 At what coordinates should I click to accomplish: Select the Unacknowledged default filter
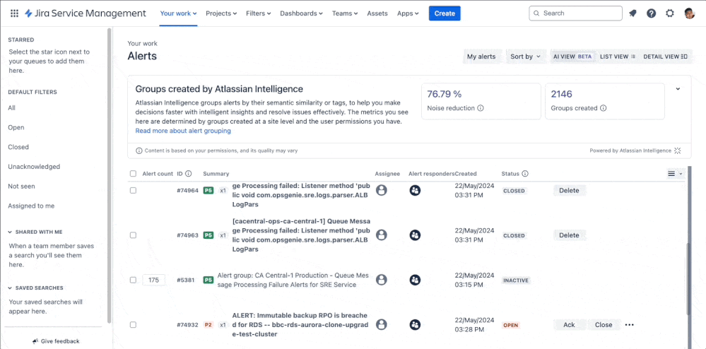point(34,167)
